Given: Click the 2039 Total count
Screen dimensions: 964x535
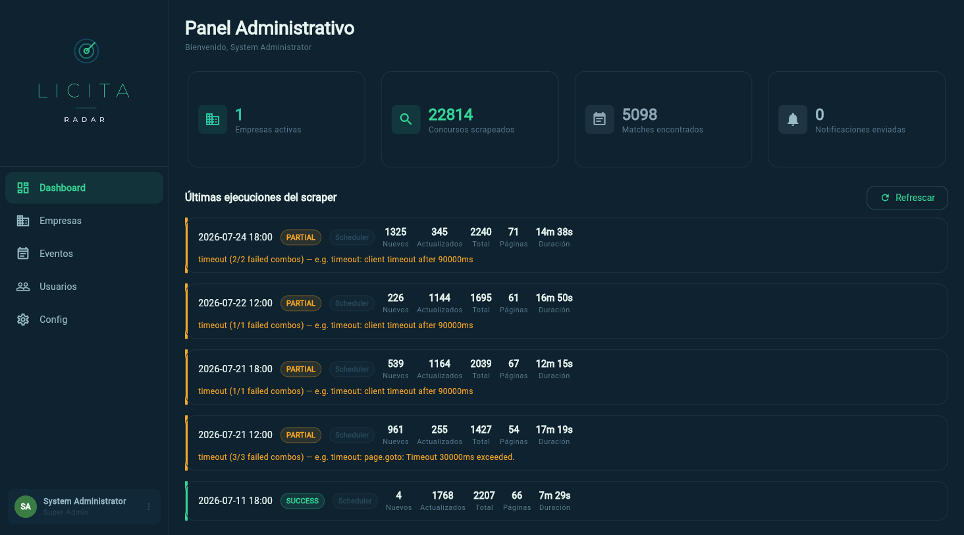Looking at the screenshot, I should coord(481,364).
